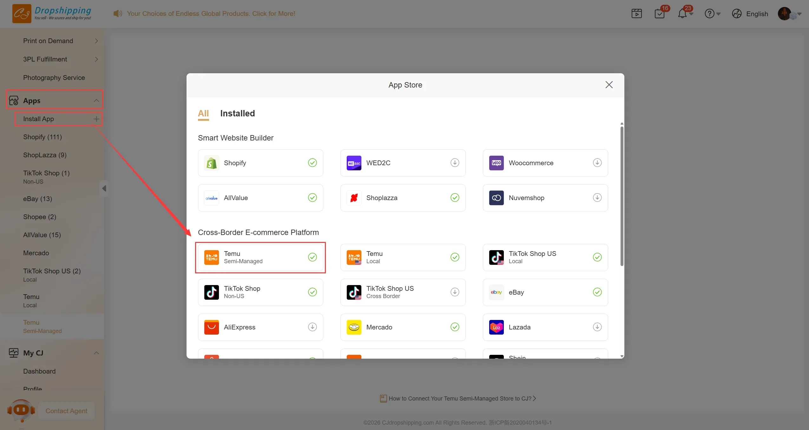Image resolution: width=809 pixels, height=430 pixels.
Task: Click the contact agent robot icon
Action: [x=21, y=410]
